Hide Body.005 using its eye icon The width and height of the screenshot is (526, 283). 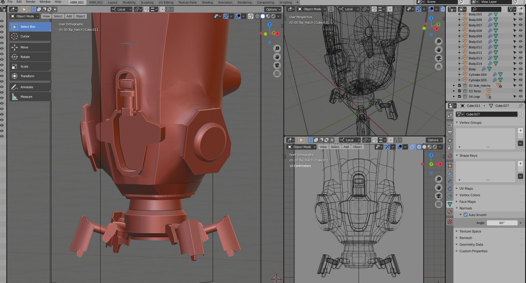click(x=520, y=14)
